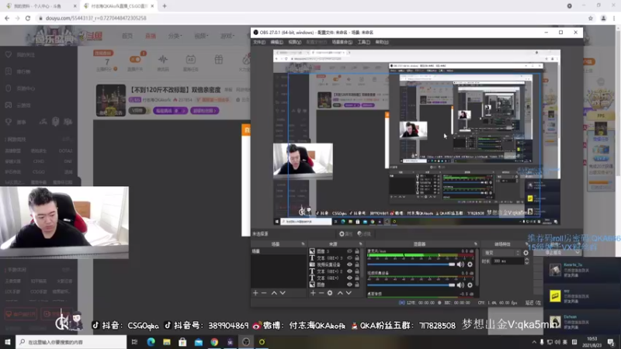Expand the 分类 dropdown in Douyu nav
Image resolution: width=621 pixels, height=349 pixels.
pos(175,36)
